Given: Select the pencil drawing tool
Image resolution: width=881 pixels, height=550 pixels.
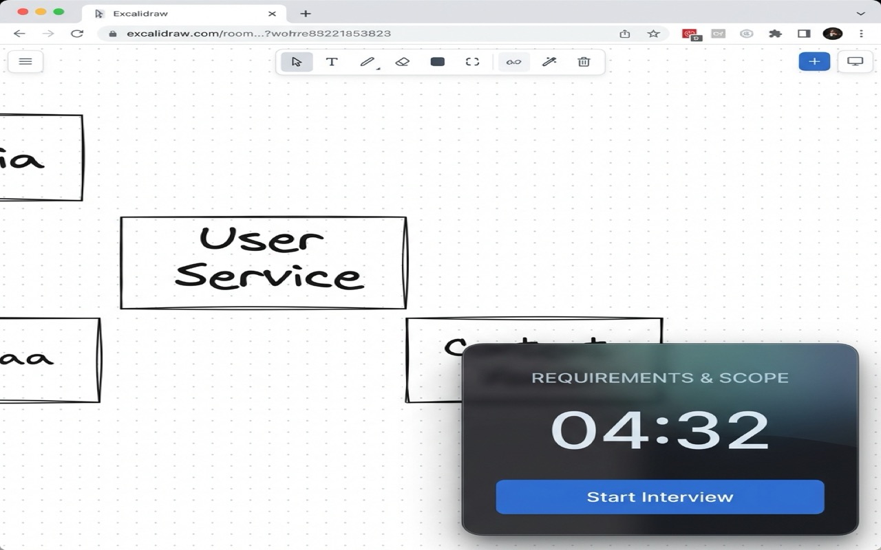Looking at the screenshot, I should click(366, 61).
